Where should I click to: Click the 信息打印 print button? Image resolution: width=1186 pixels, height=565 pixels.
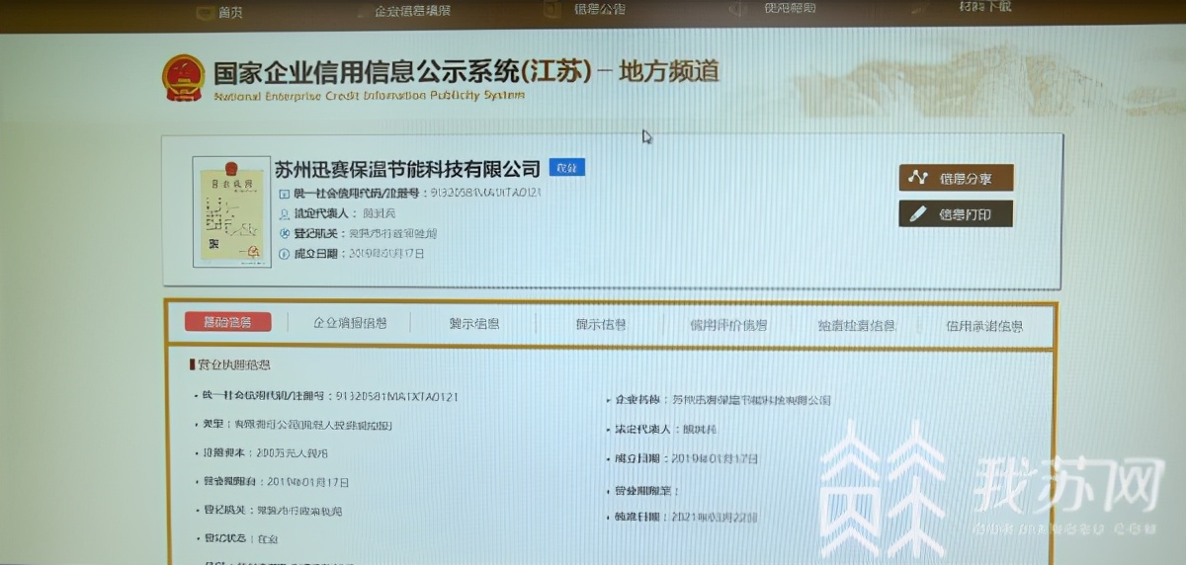coord(956,213)
